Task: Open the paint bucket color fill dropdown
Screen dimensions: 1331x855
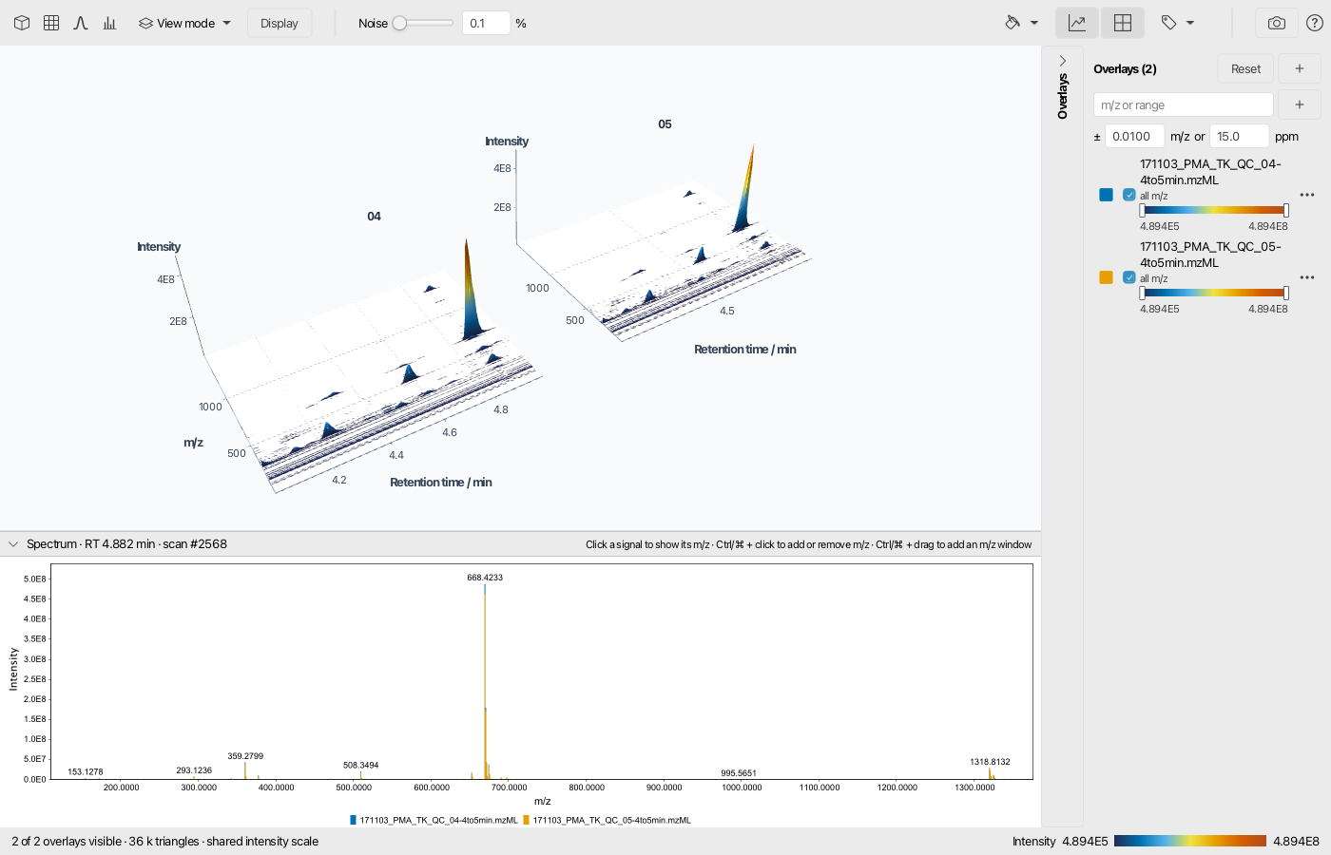Action: [1021, 23]
